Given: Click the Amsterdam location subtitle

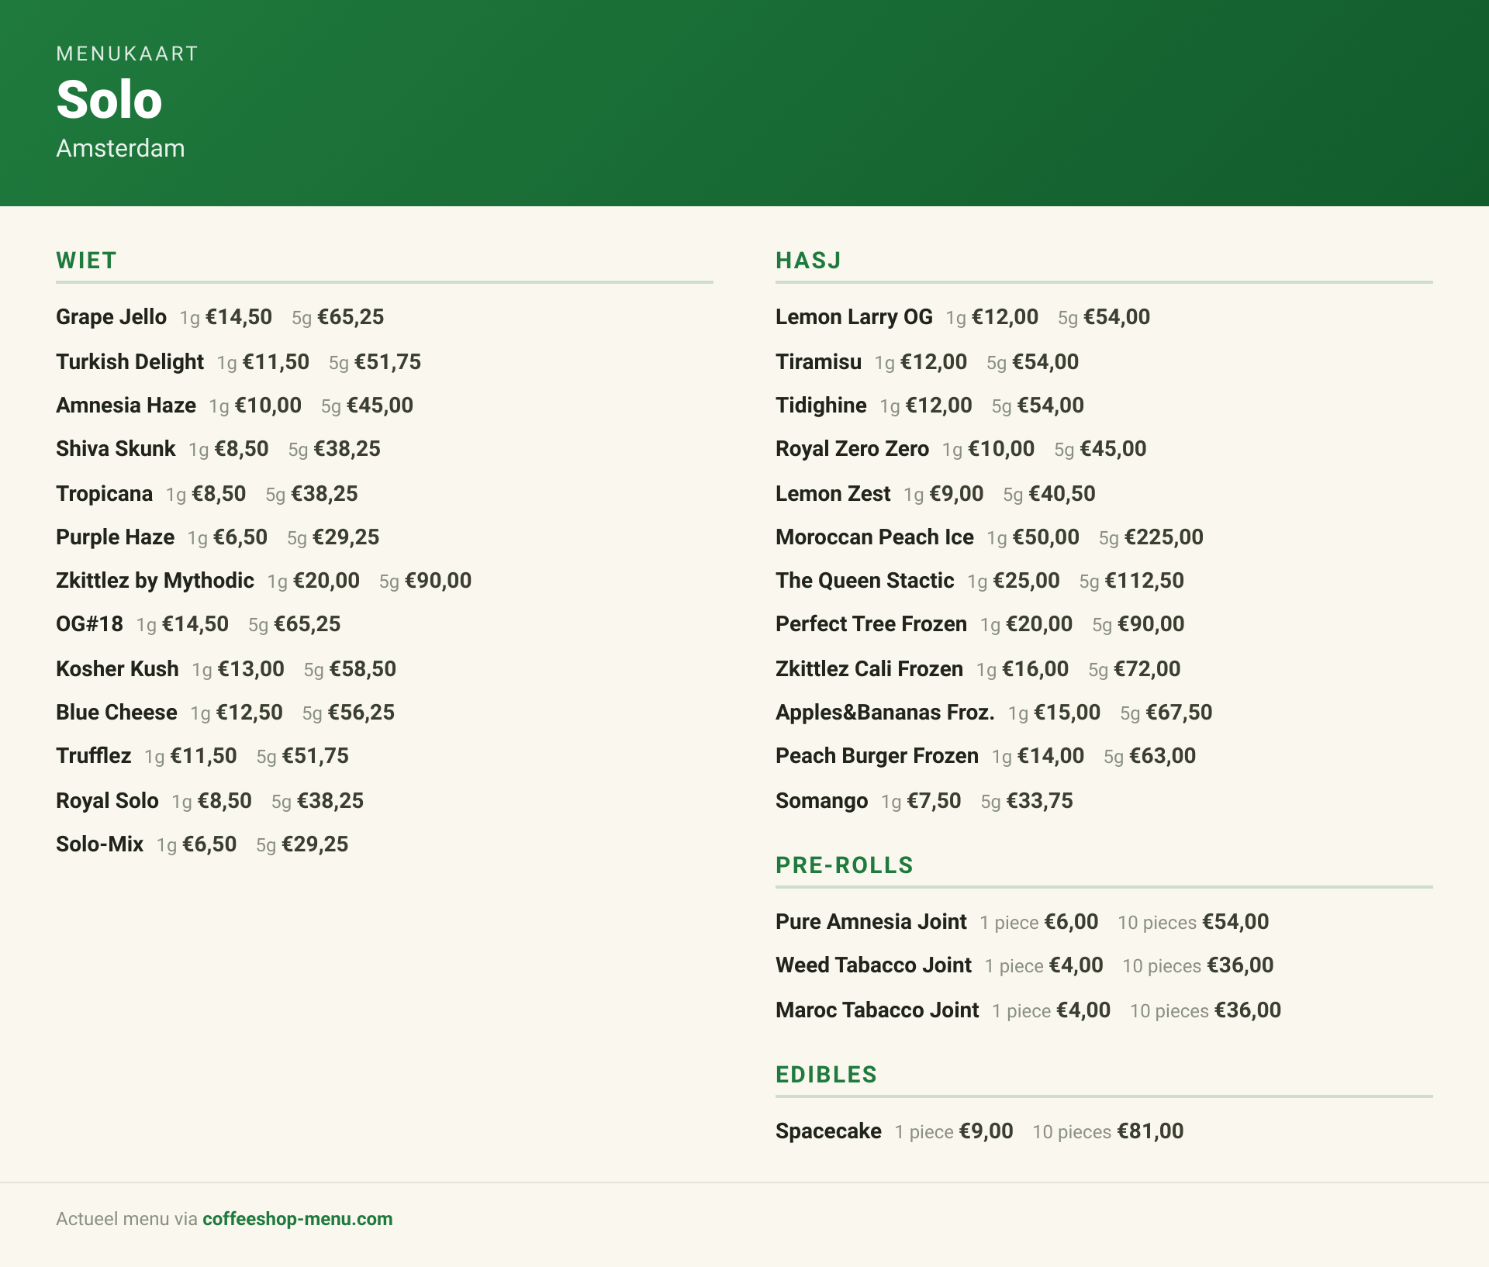Looking at the screenshot, I should [x=120, y=148].
